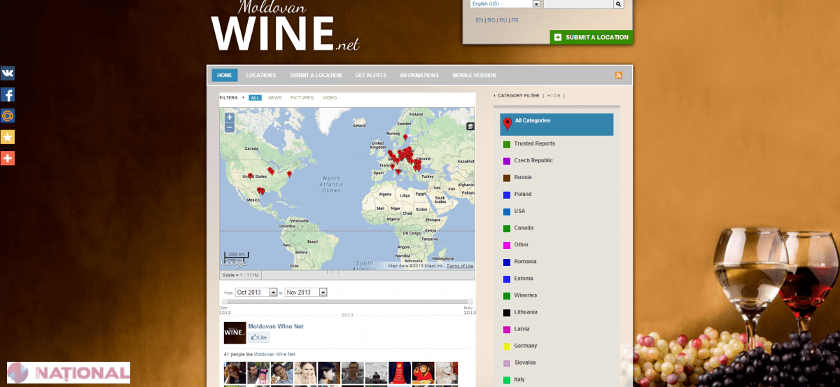Filter by Russia category
Viewport: 840px width, 387px height.
523,177
